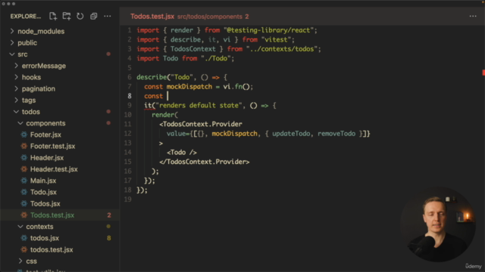
Task: Collapse all folders in Explorer
Action: pyautogui.click(x=94, y=16)
